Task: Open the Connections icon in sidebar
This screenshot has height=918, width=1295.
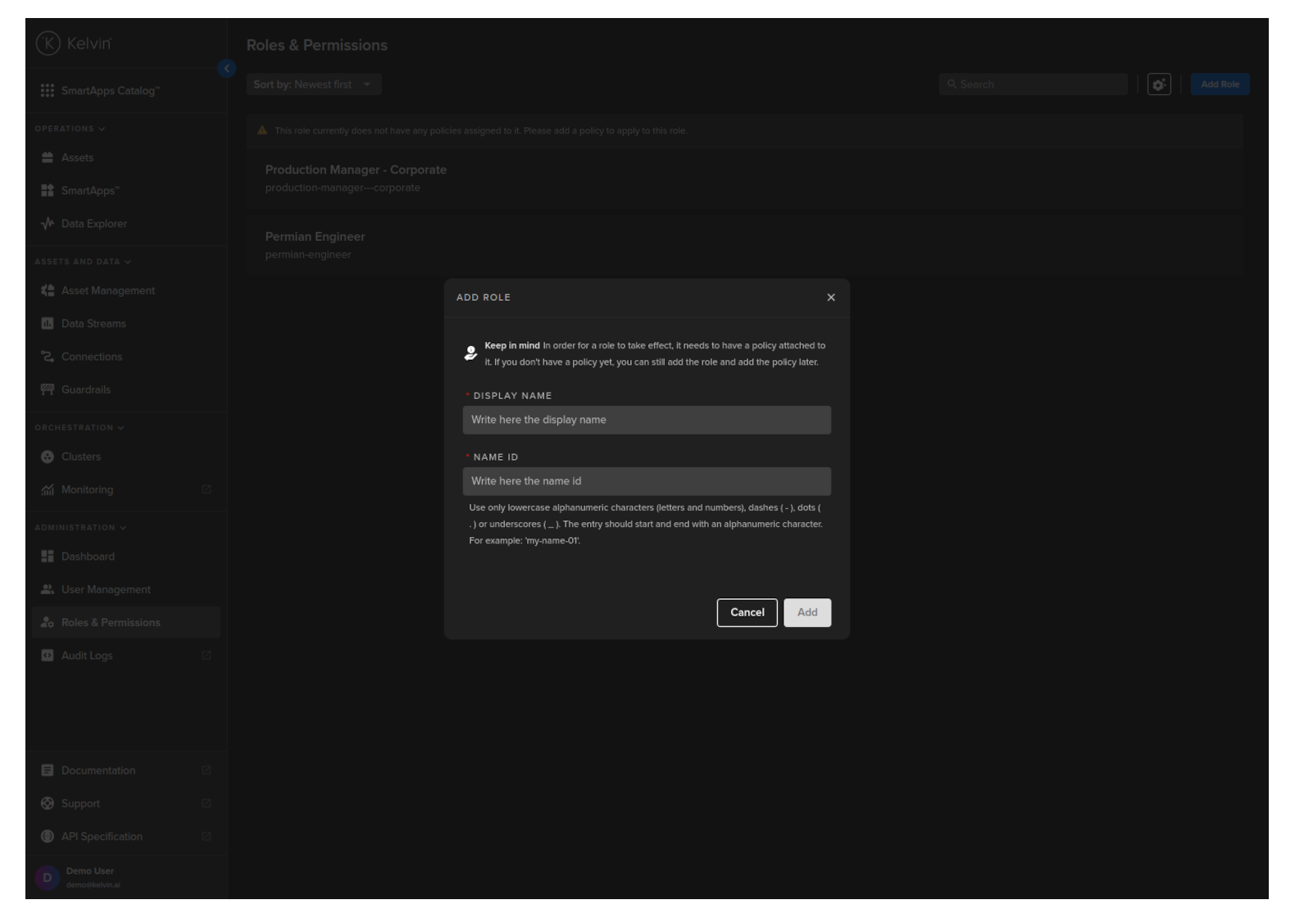Action: 48,357
